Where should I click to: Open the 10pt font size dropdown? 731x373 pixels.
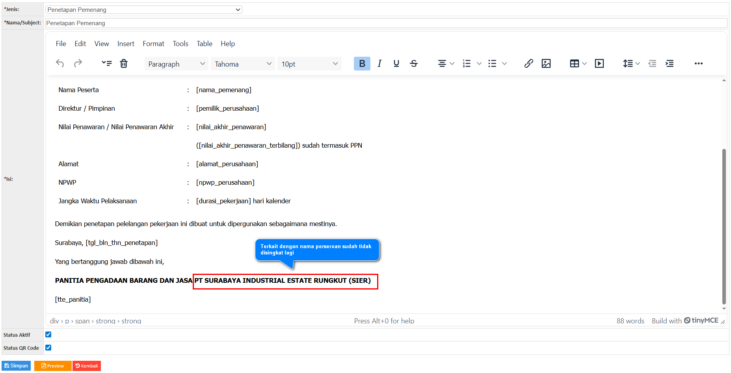(309, 64)
